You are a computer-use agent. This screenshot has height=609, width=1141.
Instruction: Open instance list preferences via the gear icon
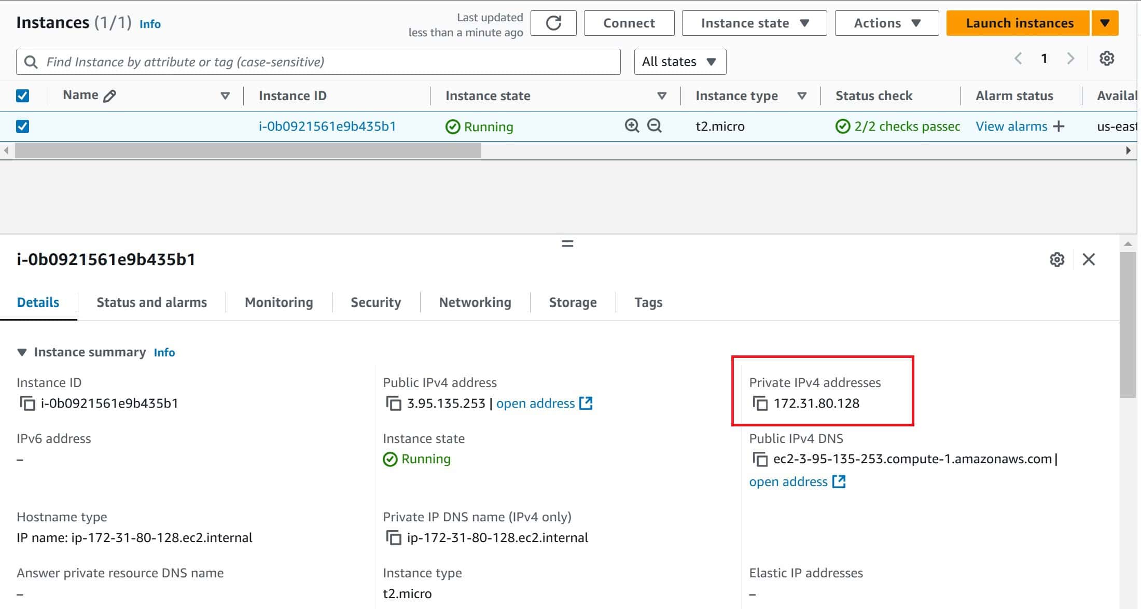click(x=1107, y=58)
